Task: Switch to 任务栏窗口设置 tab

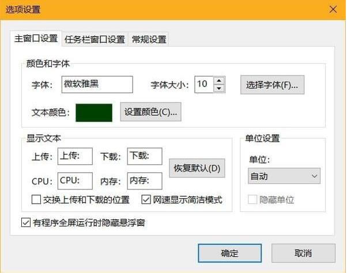Action: pyautogui.click(x=95, y=39)
